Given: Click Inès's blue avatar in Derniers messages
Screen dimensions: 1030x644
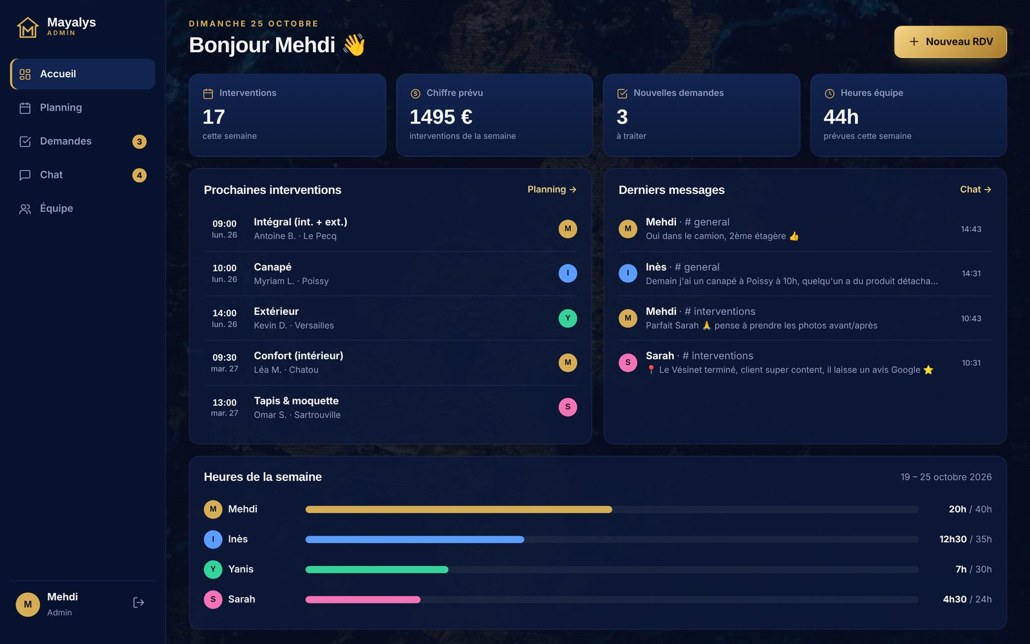Looking at the screenshot, I should click(x=628, y=273).
